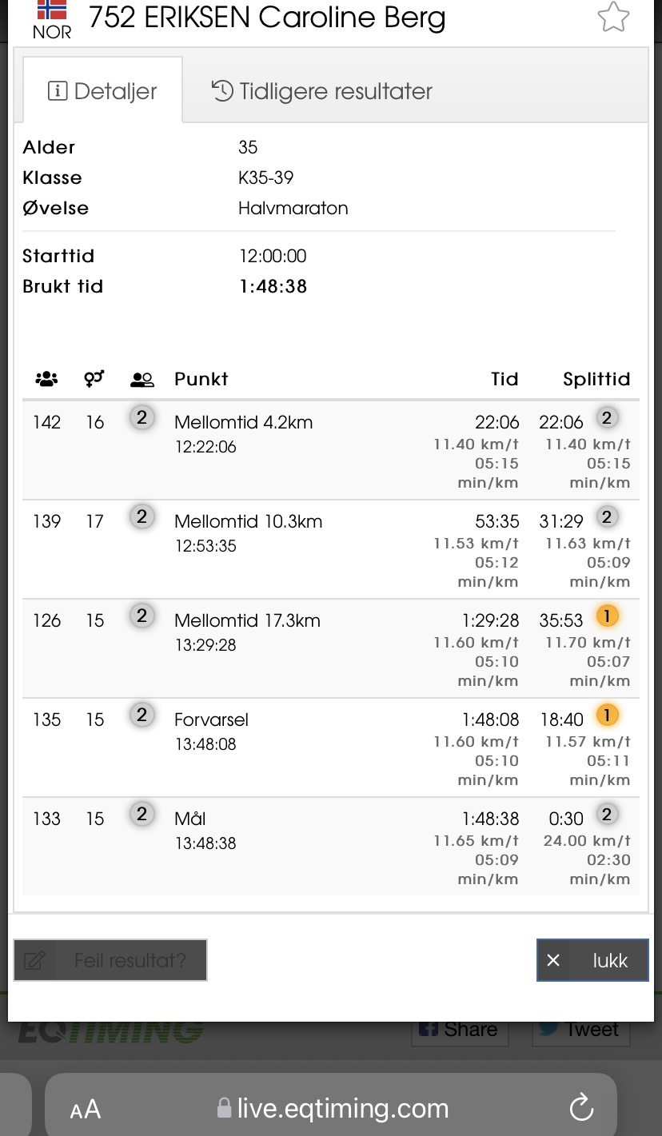The width and height of the screenshot is (662, 1136).
Task: Tap the AA text size button
Action: tap(86, 1109)
